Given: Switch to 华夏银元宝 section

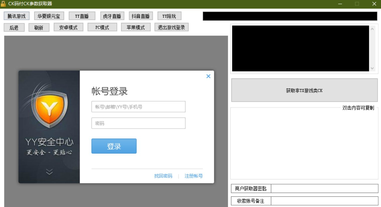Looking at the screenshot, I should 49,16.
